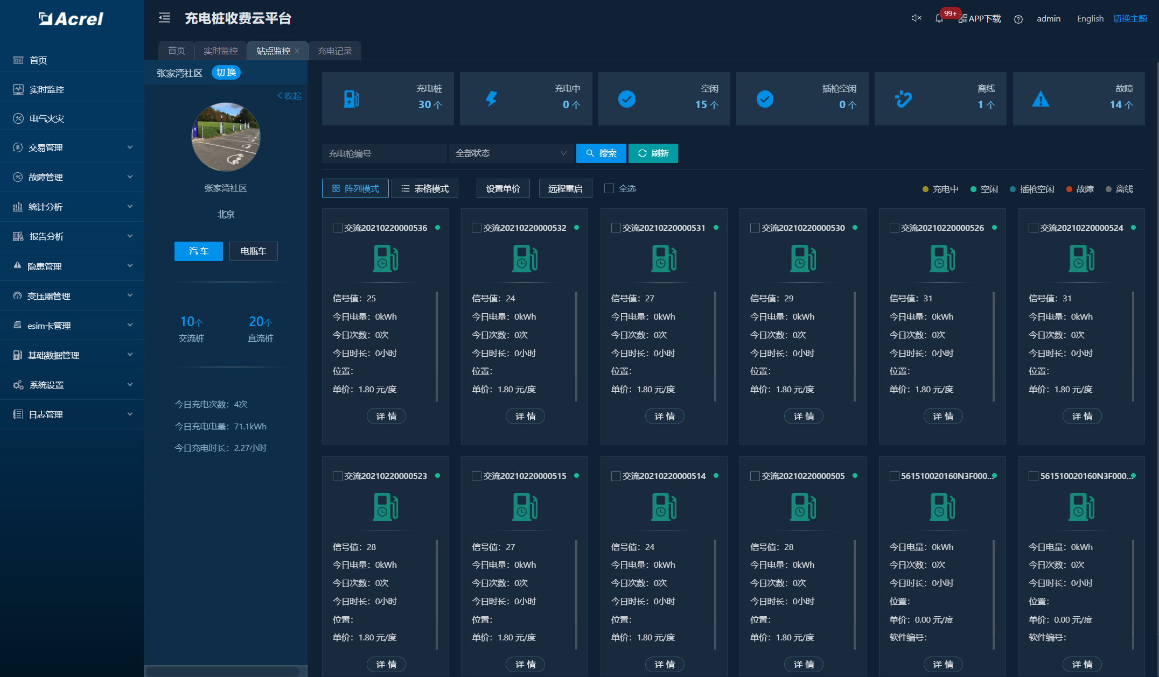Click 设置单价 button
Screen dimensions: 1159x677
coord(501,188)
